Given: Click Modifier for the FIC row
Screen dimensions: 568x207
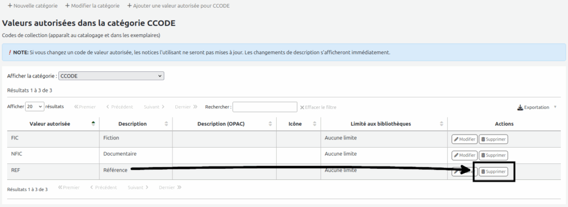Looking at the screenshot, I should [x=464, y=139].
